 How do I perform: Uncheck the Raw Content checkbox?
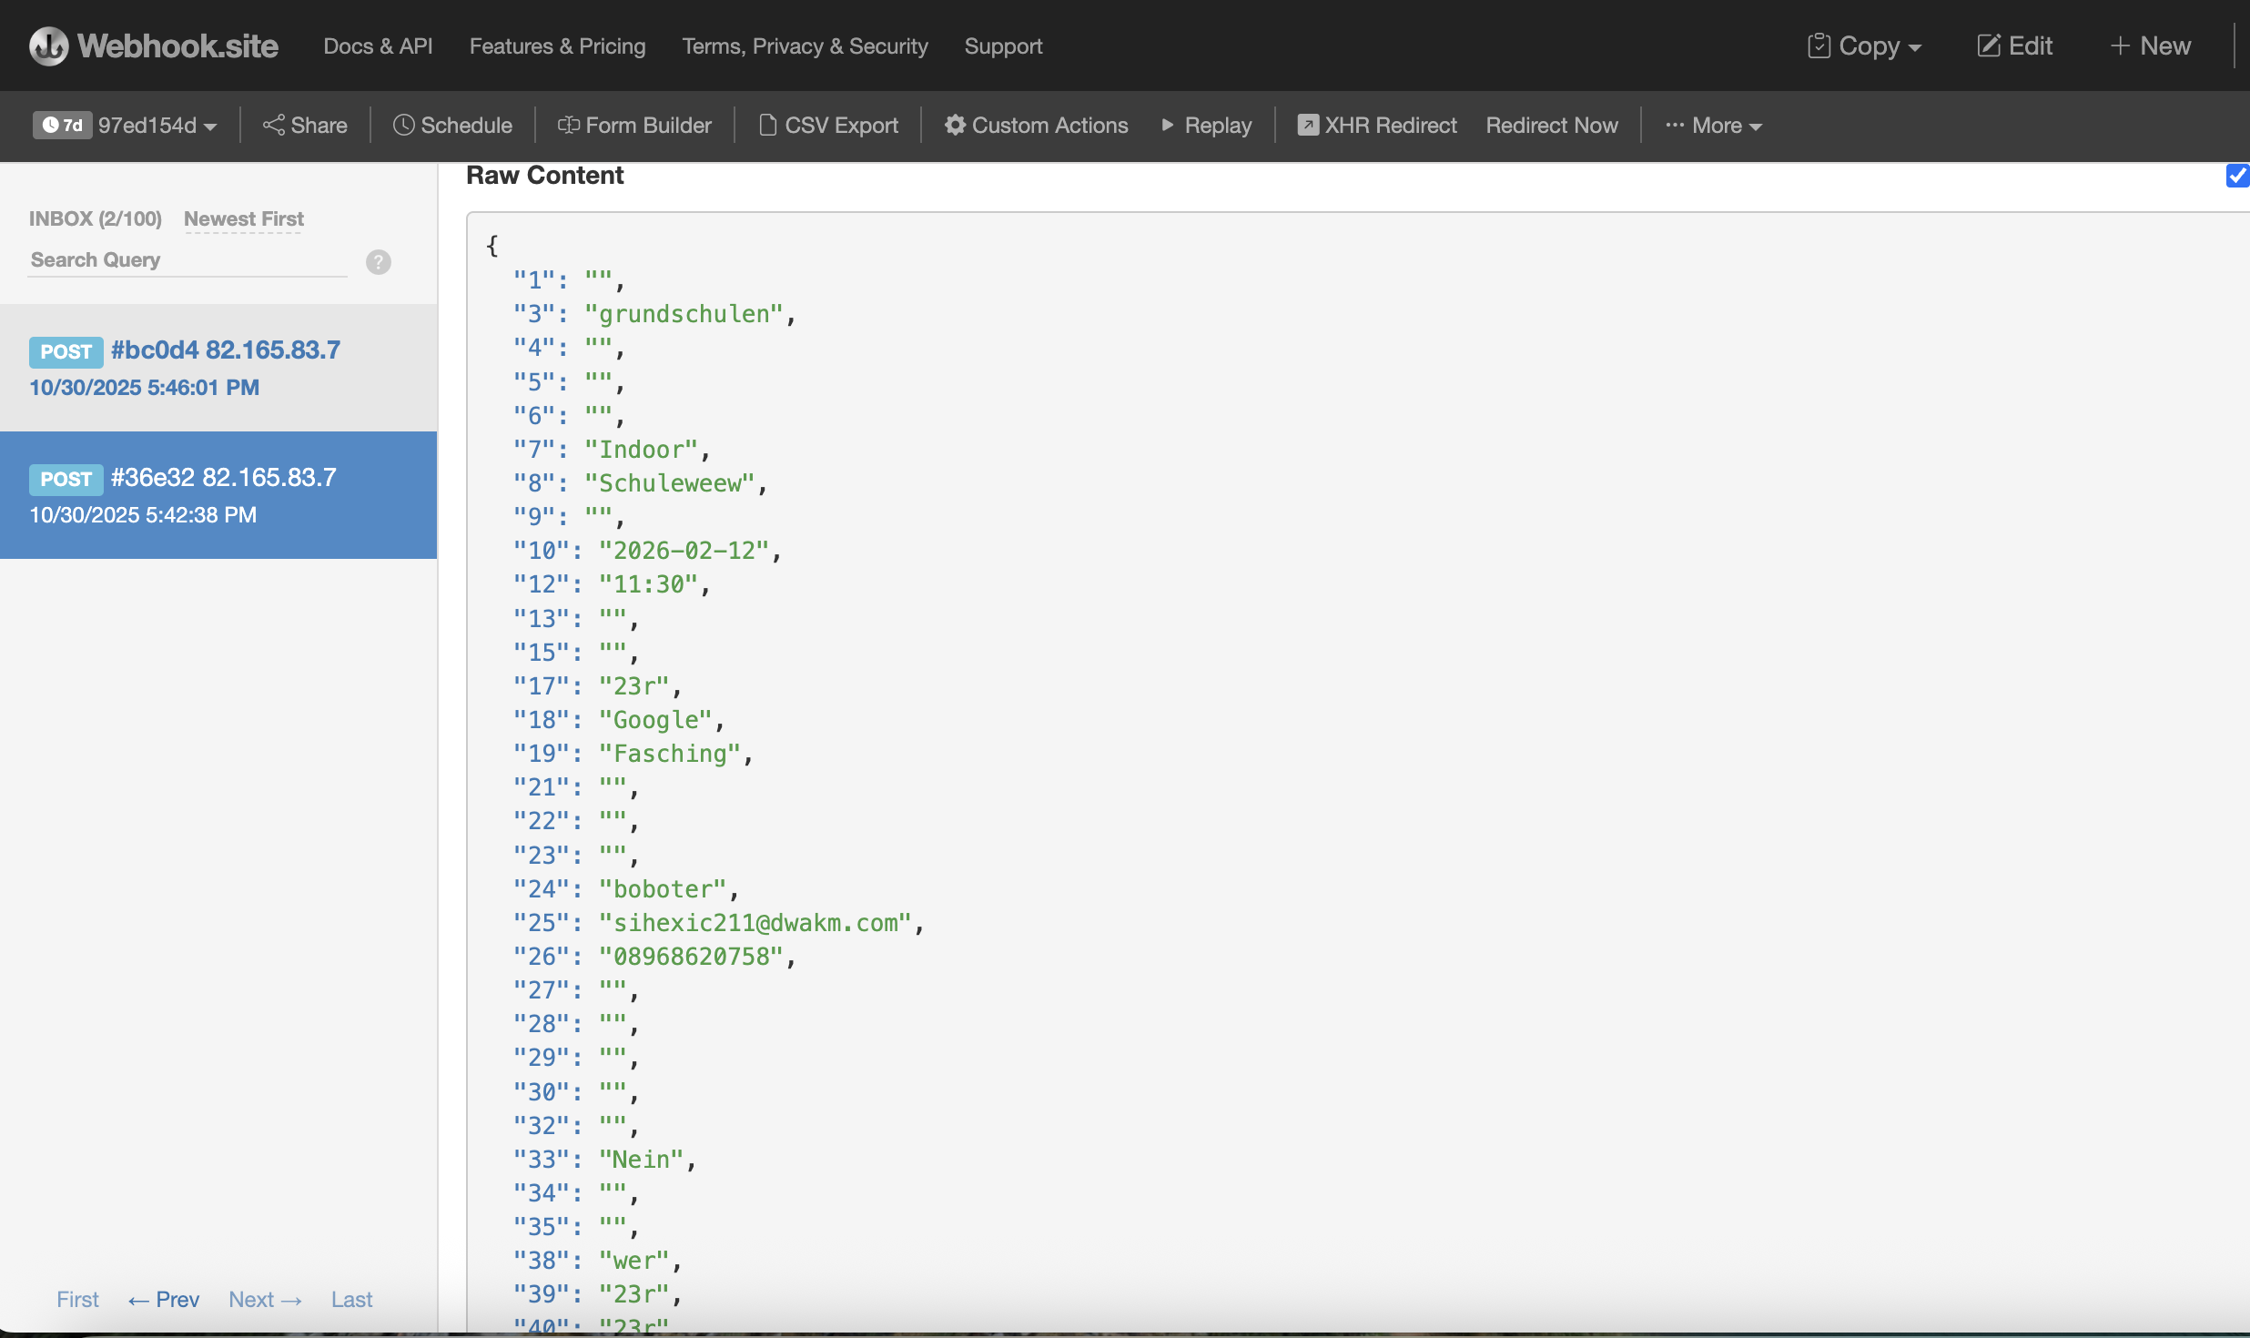point(2236,175)
